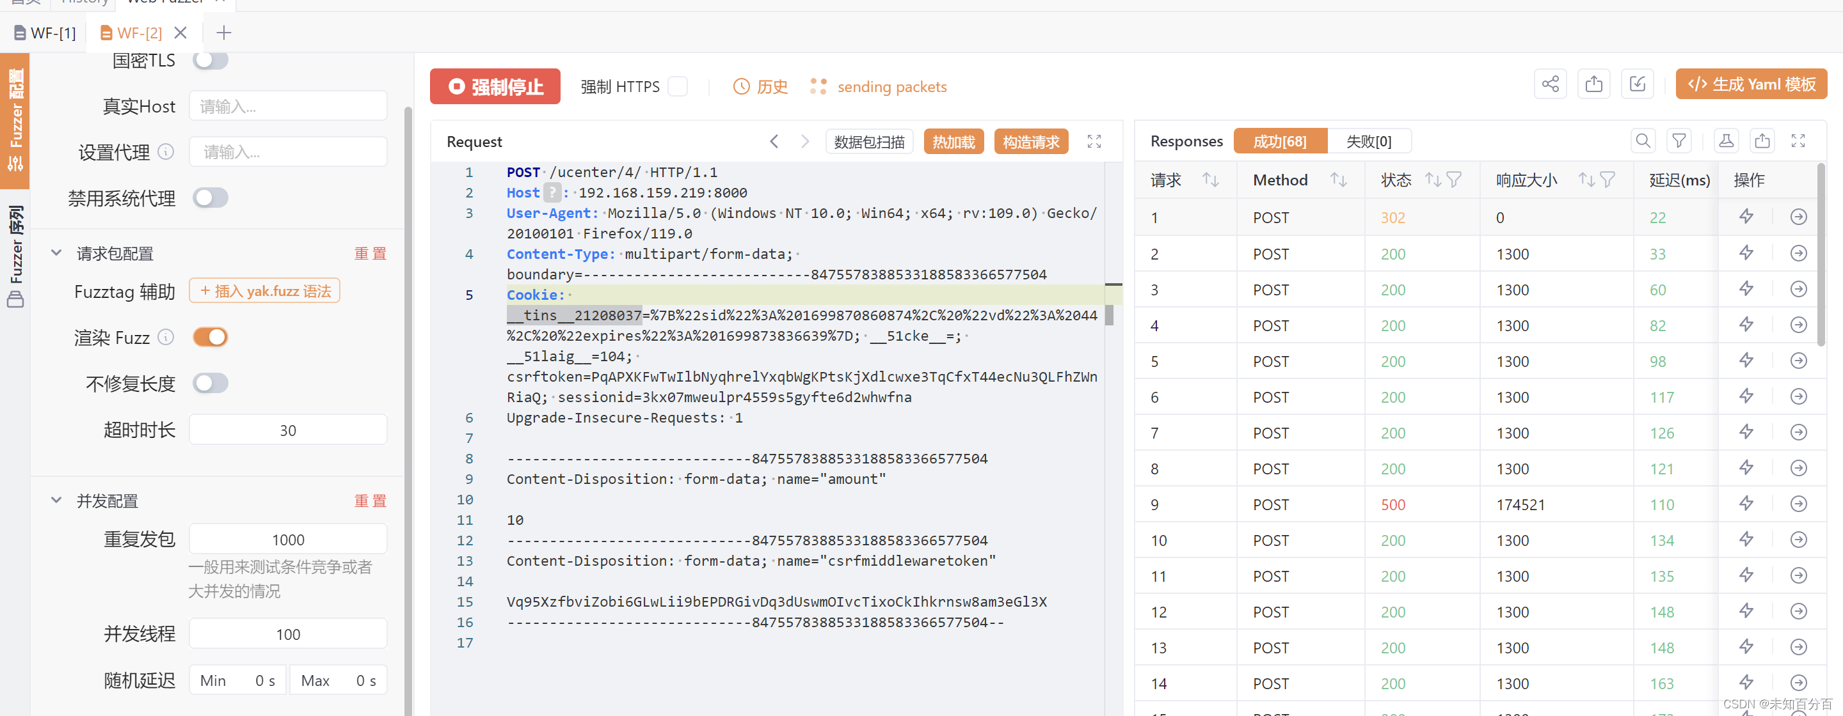Show 失败[0] responses

point(1369,141)
